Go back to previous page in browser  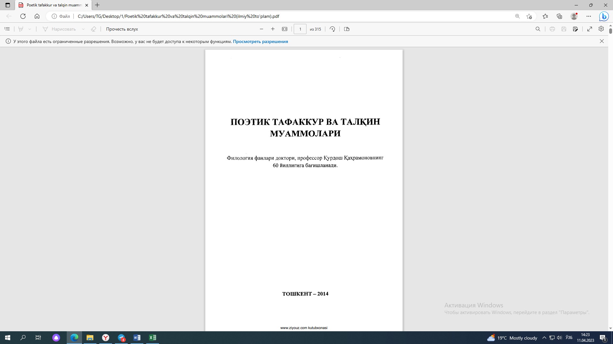point(9,16)
